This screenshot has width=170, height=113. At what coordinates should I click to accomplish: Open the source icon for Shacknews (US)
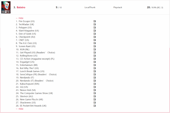point(95,103)
